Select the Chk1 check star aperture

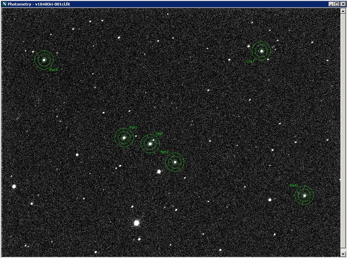point(261,51)
